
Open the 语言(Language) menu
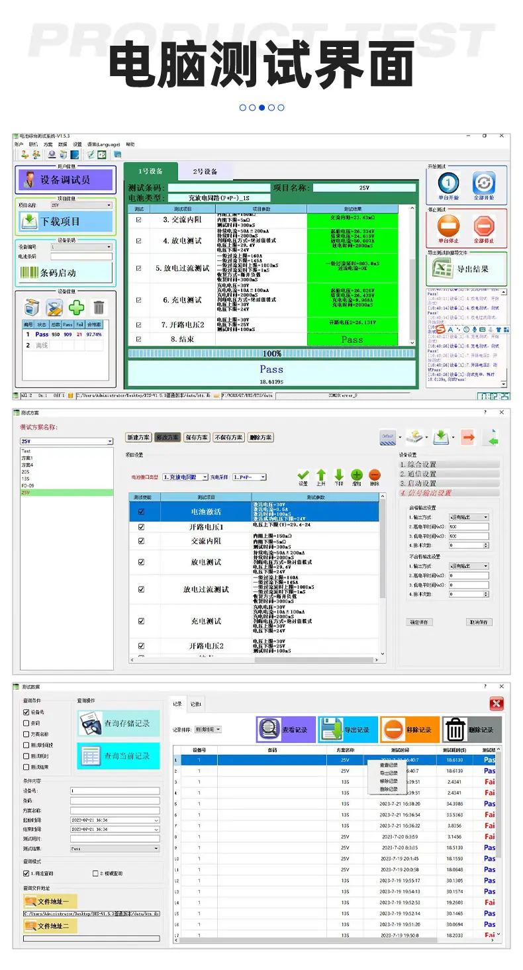[104, 144]
